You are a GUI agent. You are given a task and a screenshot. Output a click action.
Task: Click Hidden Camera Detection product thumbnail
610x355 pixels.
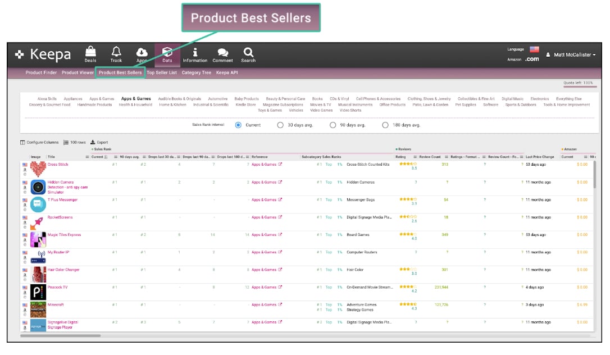pyautogui.click(x=38, y=188)
